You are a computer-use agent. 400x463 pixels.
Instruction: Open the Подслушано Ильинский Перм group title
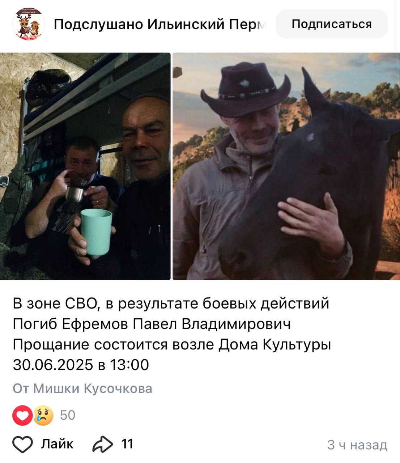[160, 24]
